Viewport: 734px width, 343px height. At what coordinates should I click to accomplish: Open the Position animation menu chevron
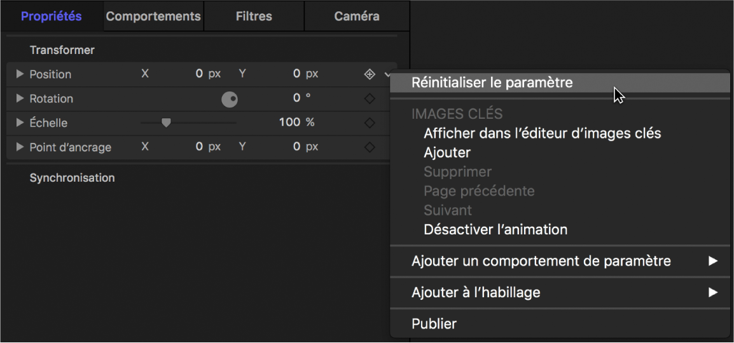[x=387, y=75]
